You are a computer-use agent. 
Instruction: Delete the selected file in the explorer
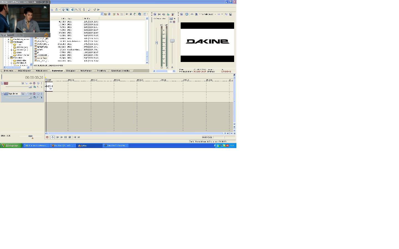pyautogui.click(x=118, y=14)
